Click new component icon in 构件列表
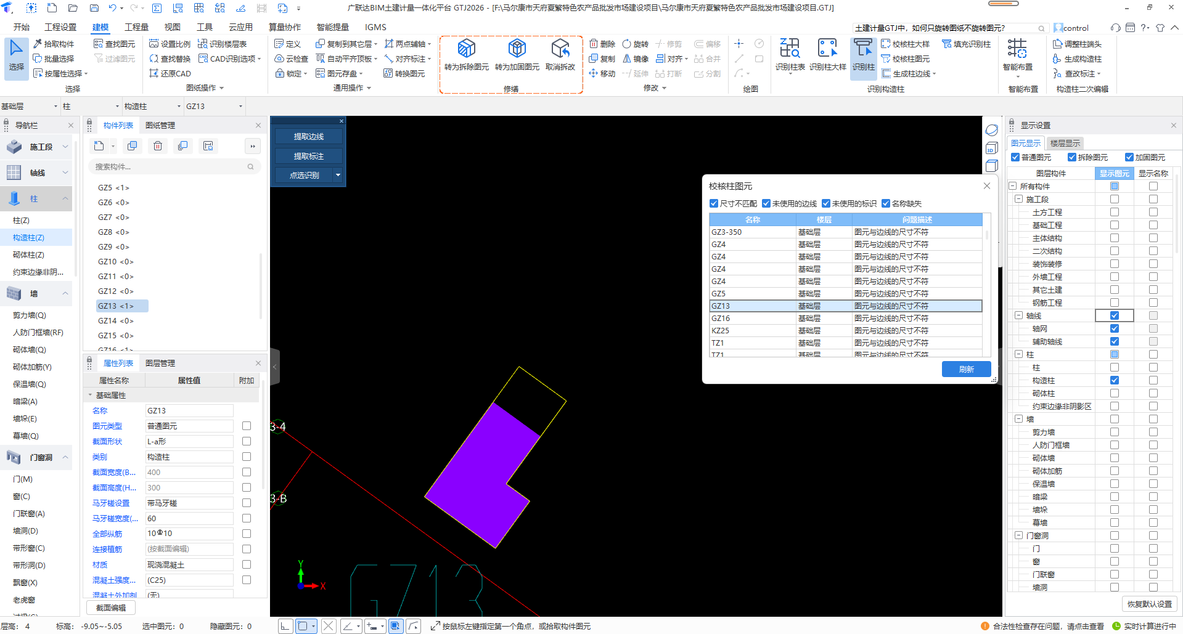Screen dimensions: 1183x634 click(99, 146)
